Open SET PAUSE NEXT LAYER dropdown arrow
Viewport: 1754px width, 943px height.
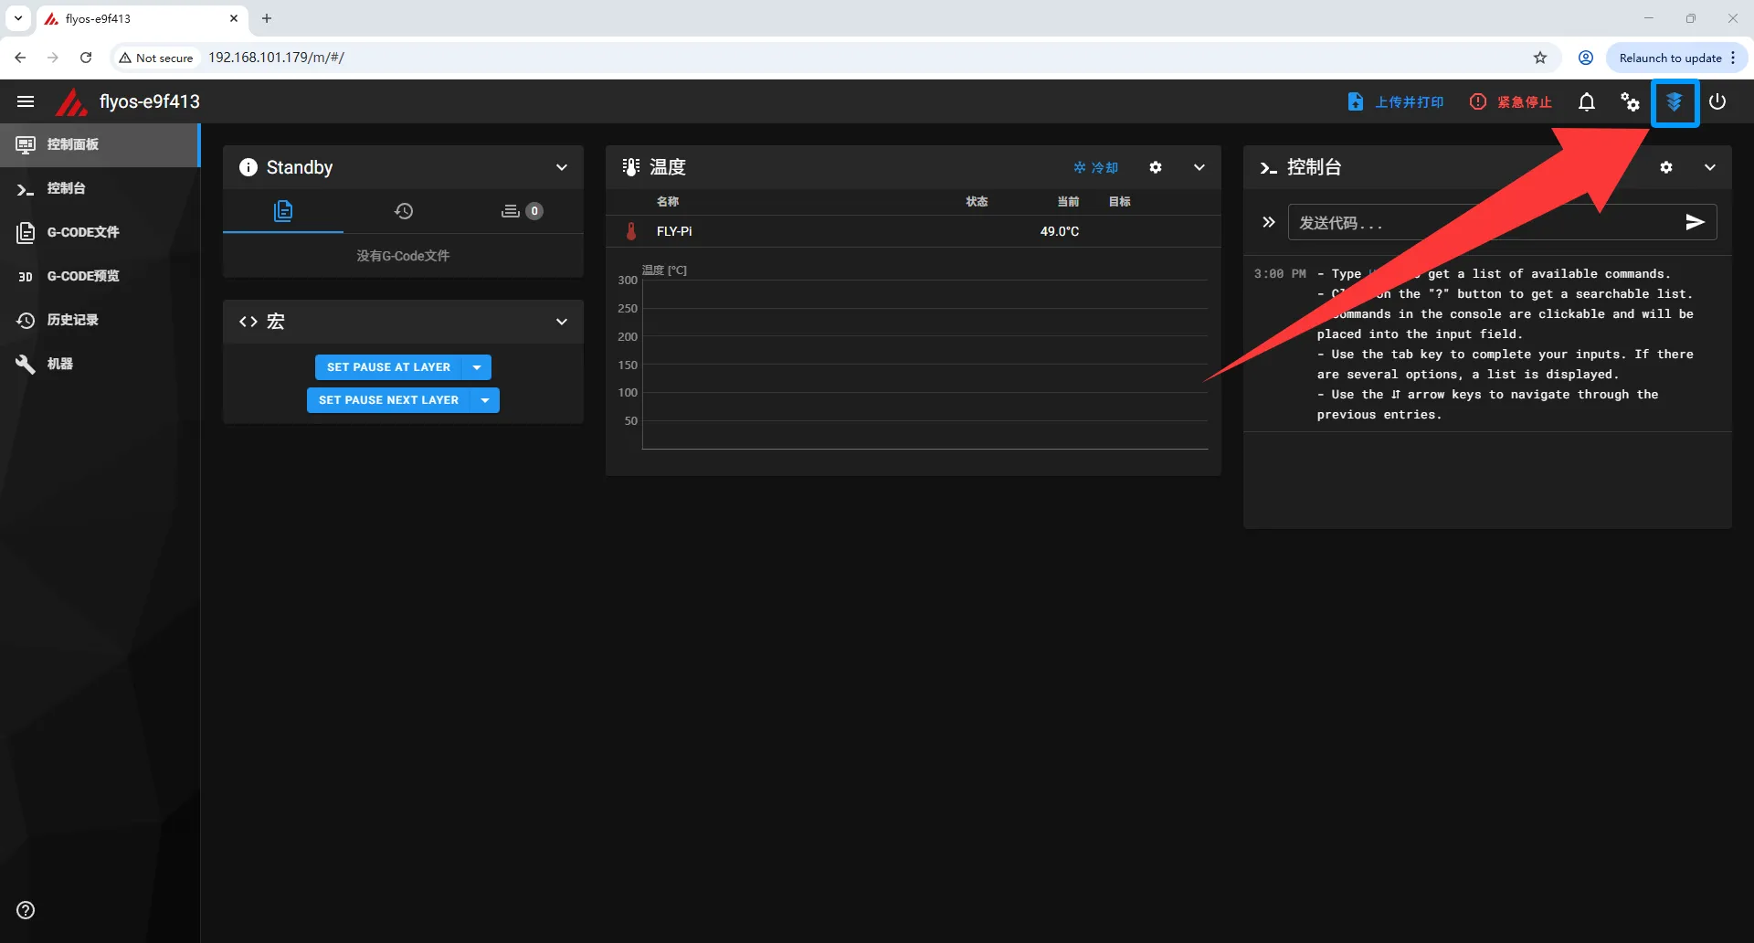point(485,400)
